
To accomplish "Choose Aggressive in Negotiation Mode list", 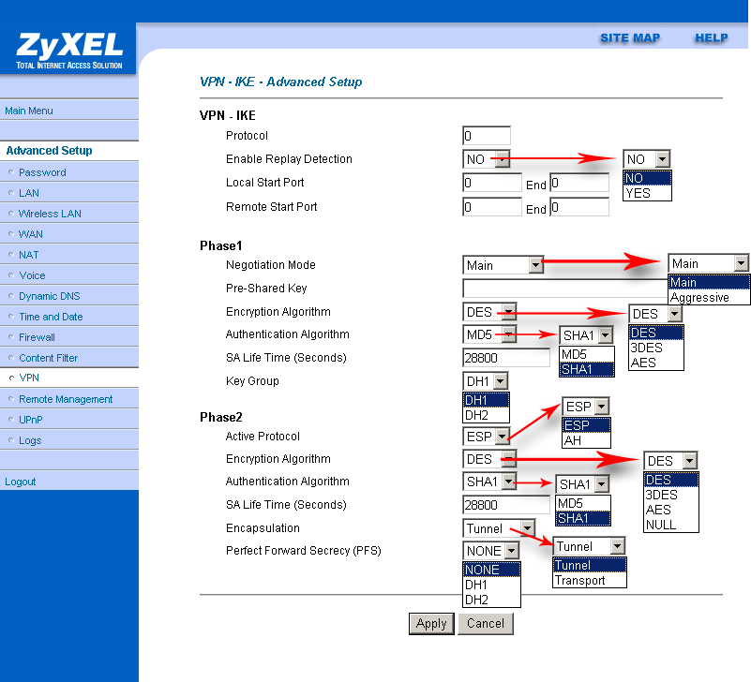I will tap(709, 298).
